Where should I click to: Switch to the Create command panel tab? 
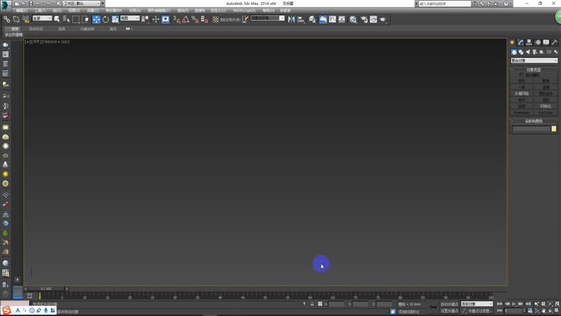[x=512, y=42]
